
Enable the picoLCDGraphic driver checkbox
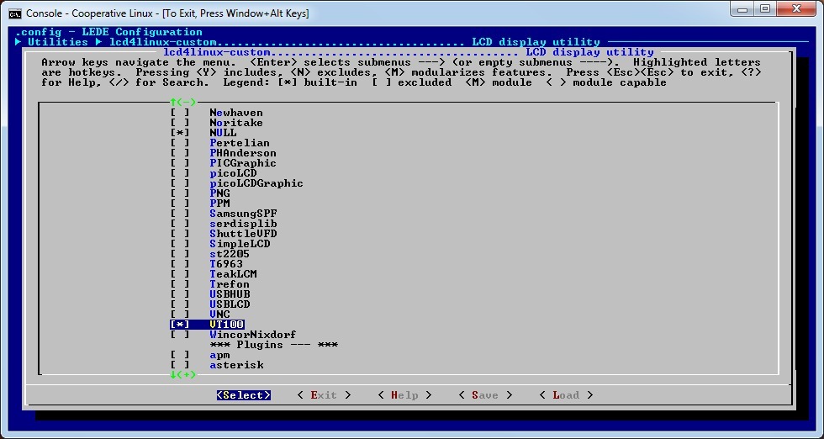tap(180, 183)
